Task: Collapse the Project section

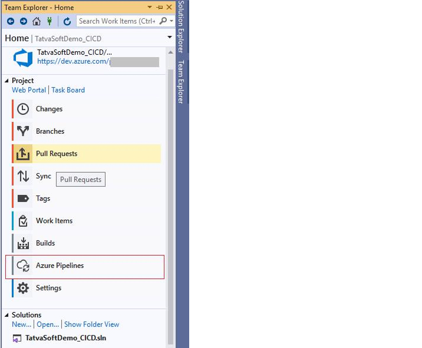Action: pyautogui.click(x=6, y=81)
